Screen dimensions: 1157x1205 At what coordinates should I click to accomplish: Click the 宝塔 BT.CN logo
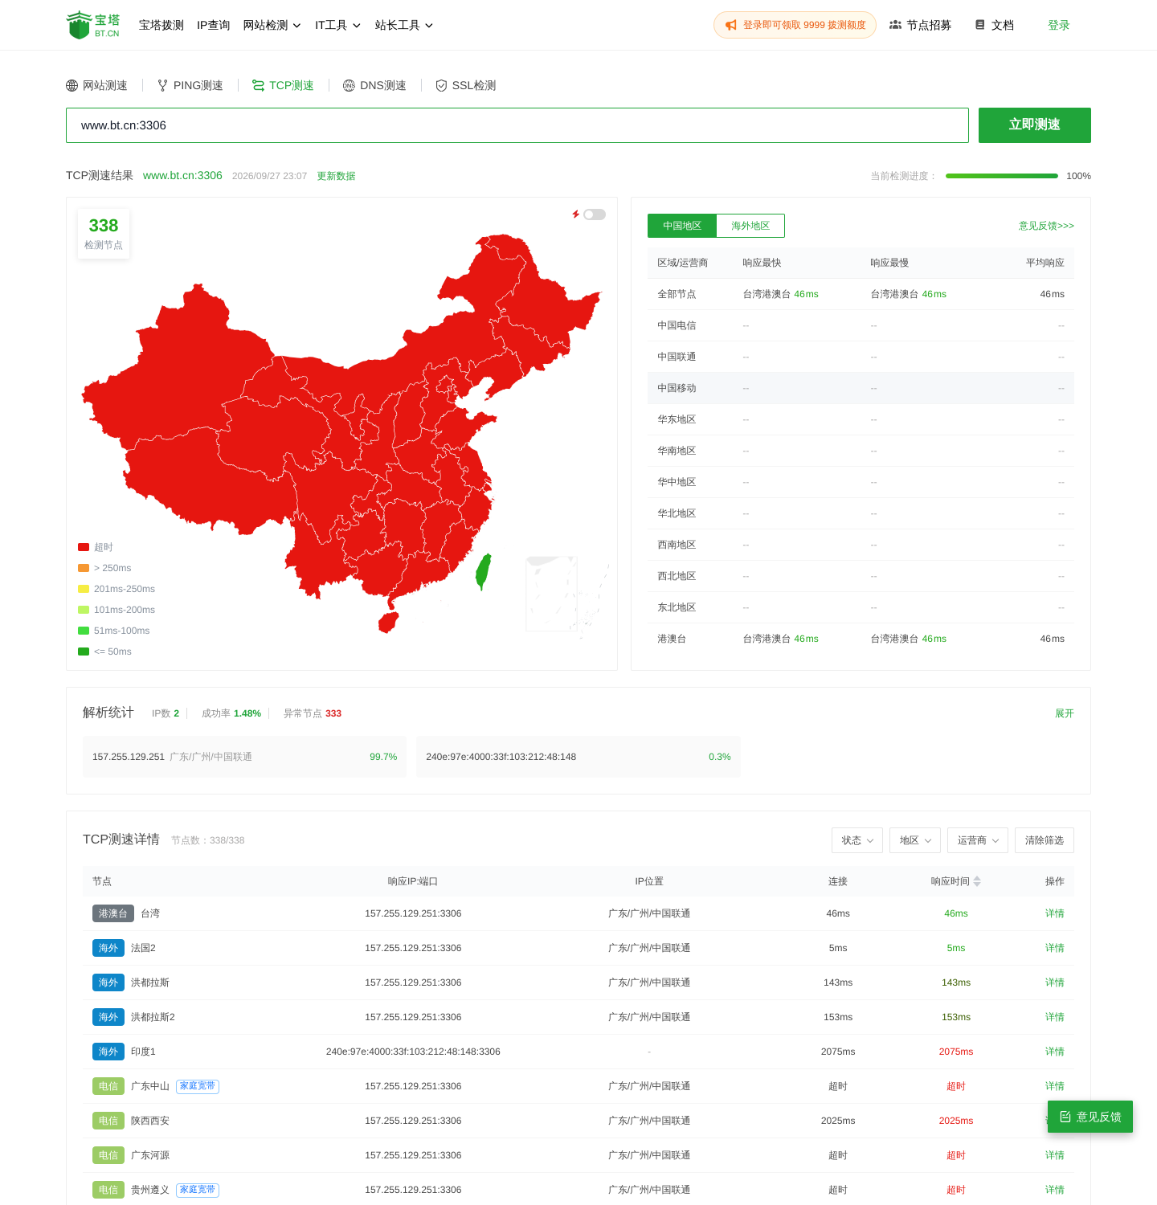[x=93, y=25]
